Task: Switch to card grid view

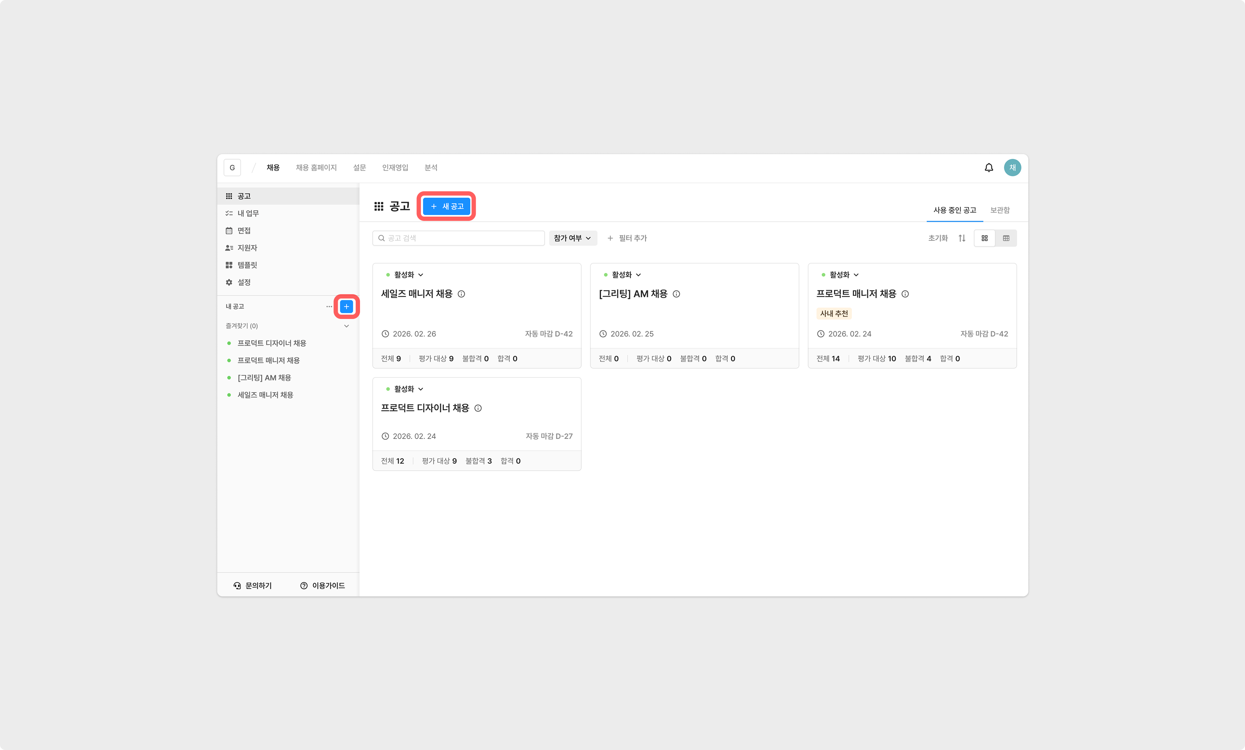Action: (984, 239)
